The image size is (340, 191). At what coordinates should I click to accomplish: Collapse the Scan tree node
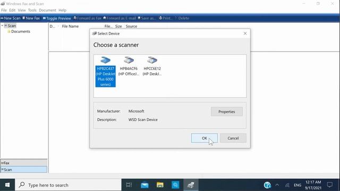click(x=2, y=25)
